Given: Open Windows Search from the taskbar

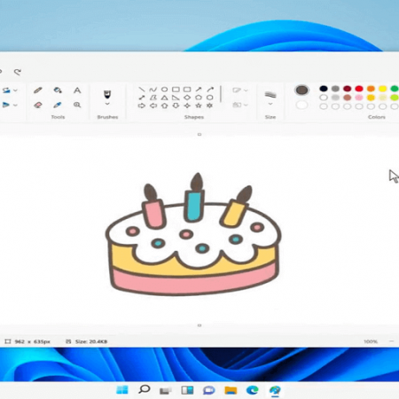Looking at the screenshot, I should [145, 390].
